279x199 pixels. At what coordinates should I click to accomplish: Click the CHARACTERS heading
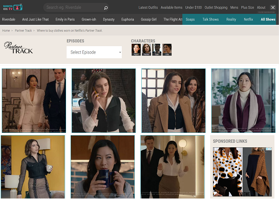click(143, 41)
